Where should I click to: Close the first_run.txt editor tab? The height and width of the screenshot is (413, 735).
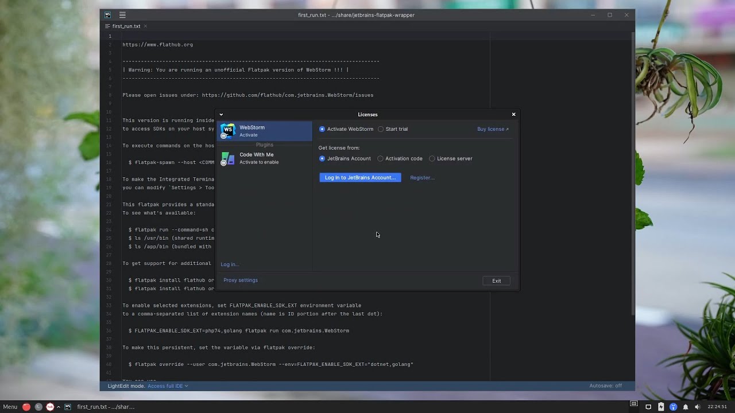point(145,26)
